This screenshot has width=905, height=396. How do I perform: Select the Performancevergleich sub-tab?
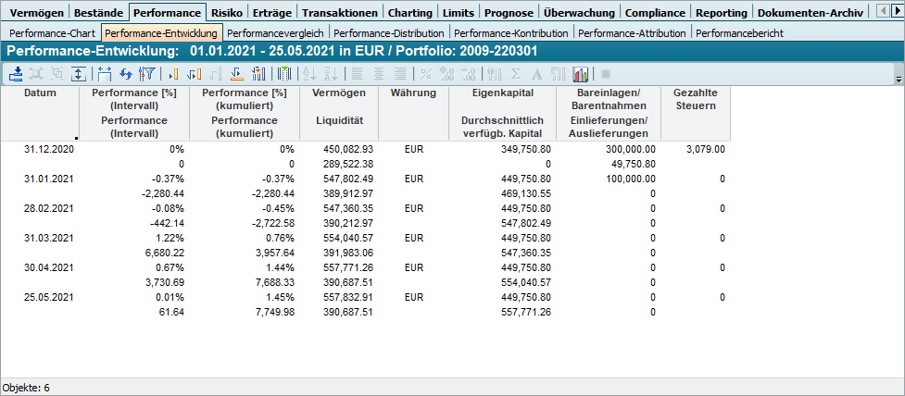(x=275, y=33)
